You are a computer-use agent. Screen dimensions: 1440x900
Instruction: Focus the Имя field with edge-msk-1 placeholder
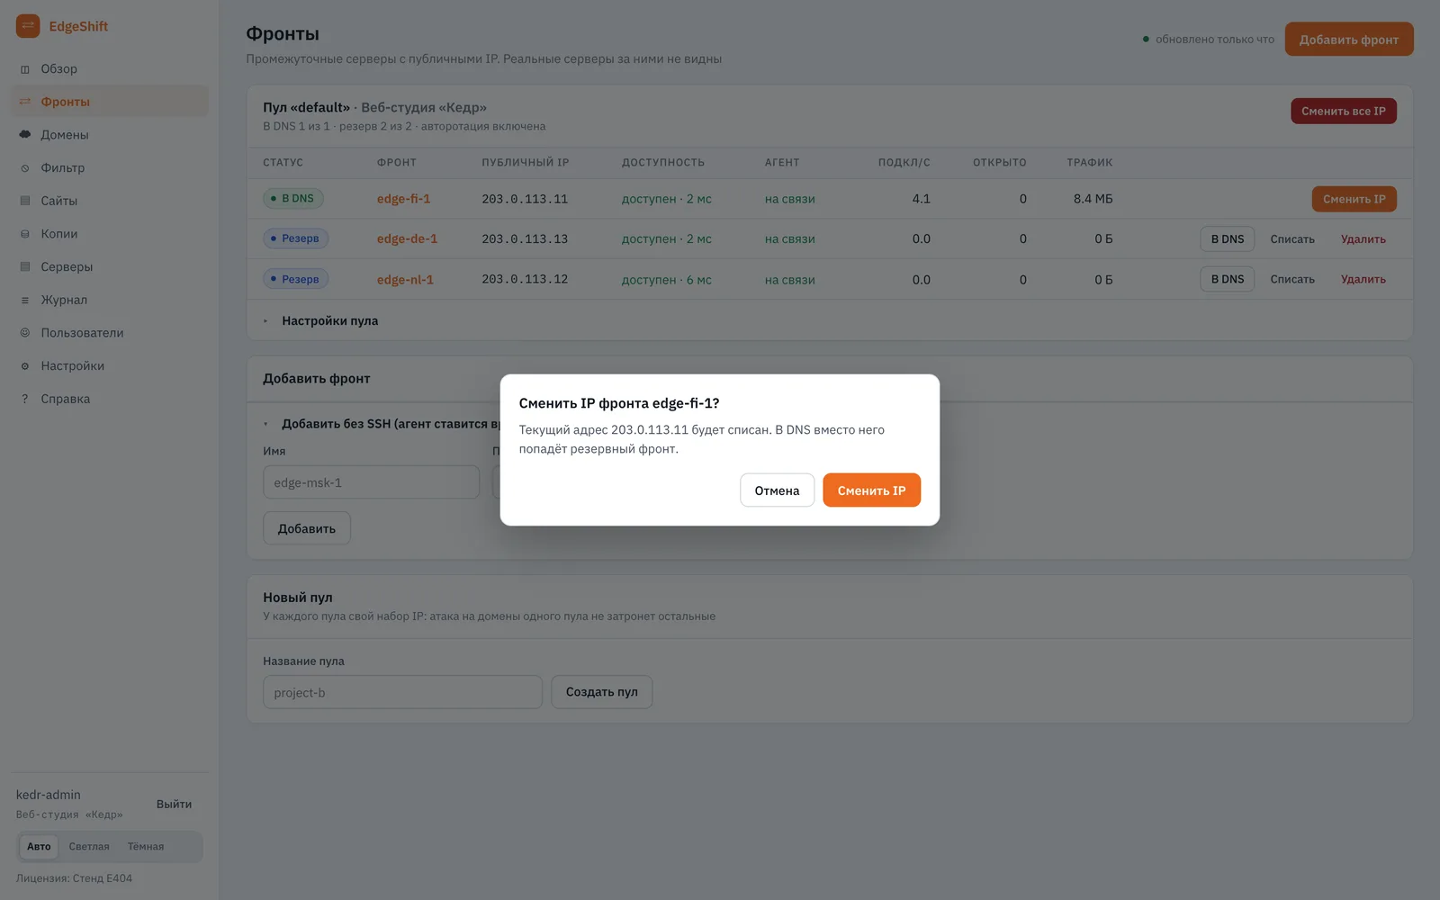pyautogui.click(x=371, y=482)
